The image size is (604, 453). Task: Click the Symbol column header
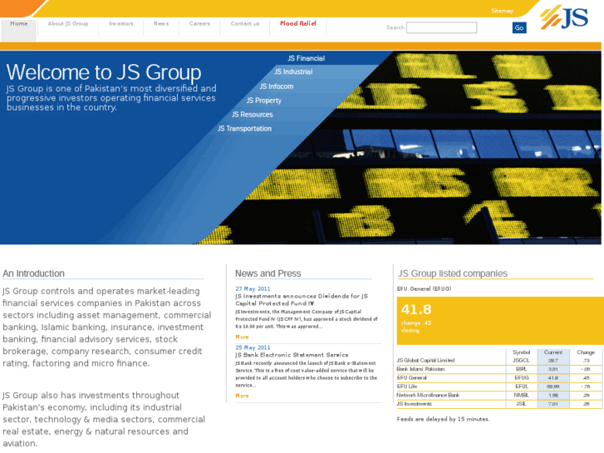(521, 352)
